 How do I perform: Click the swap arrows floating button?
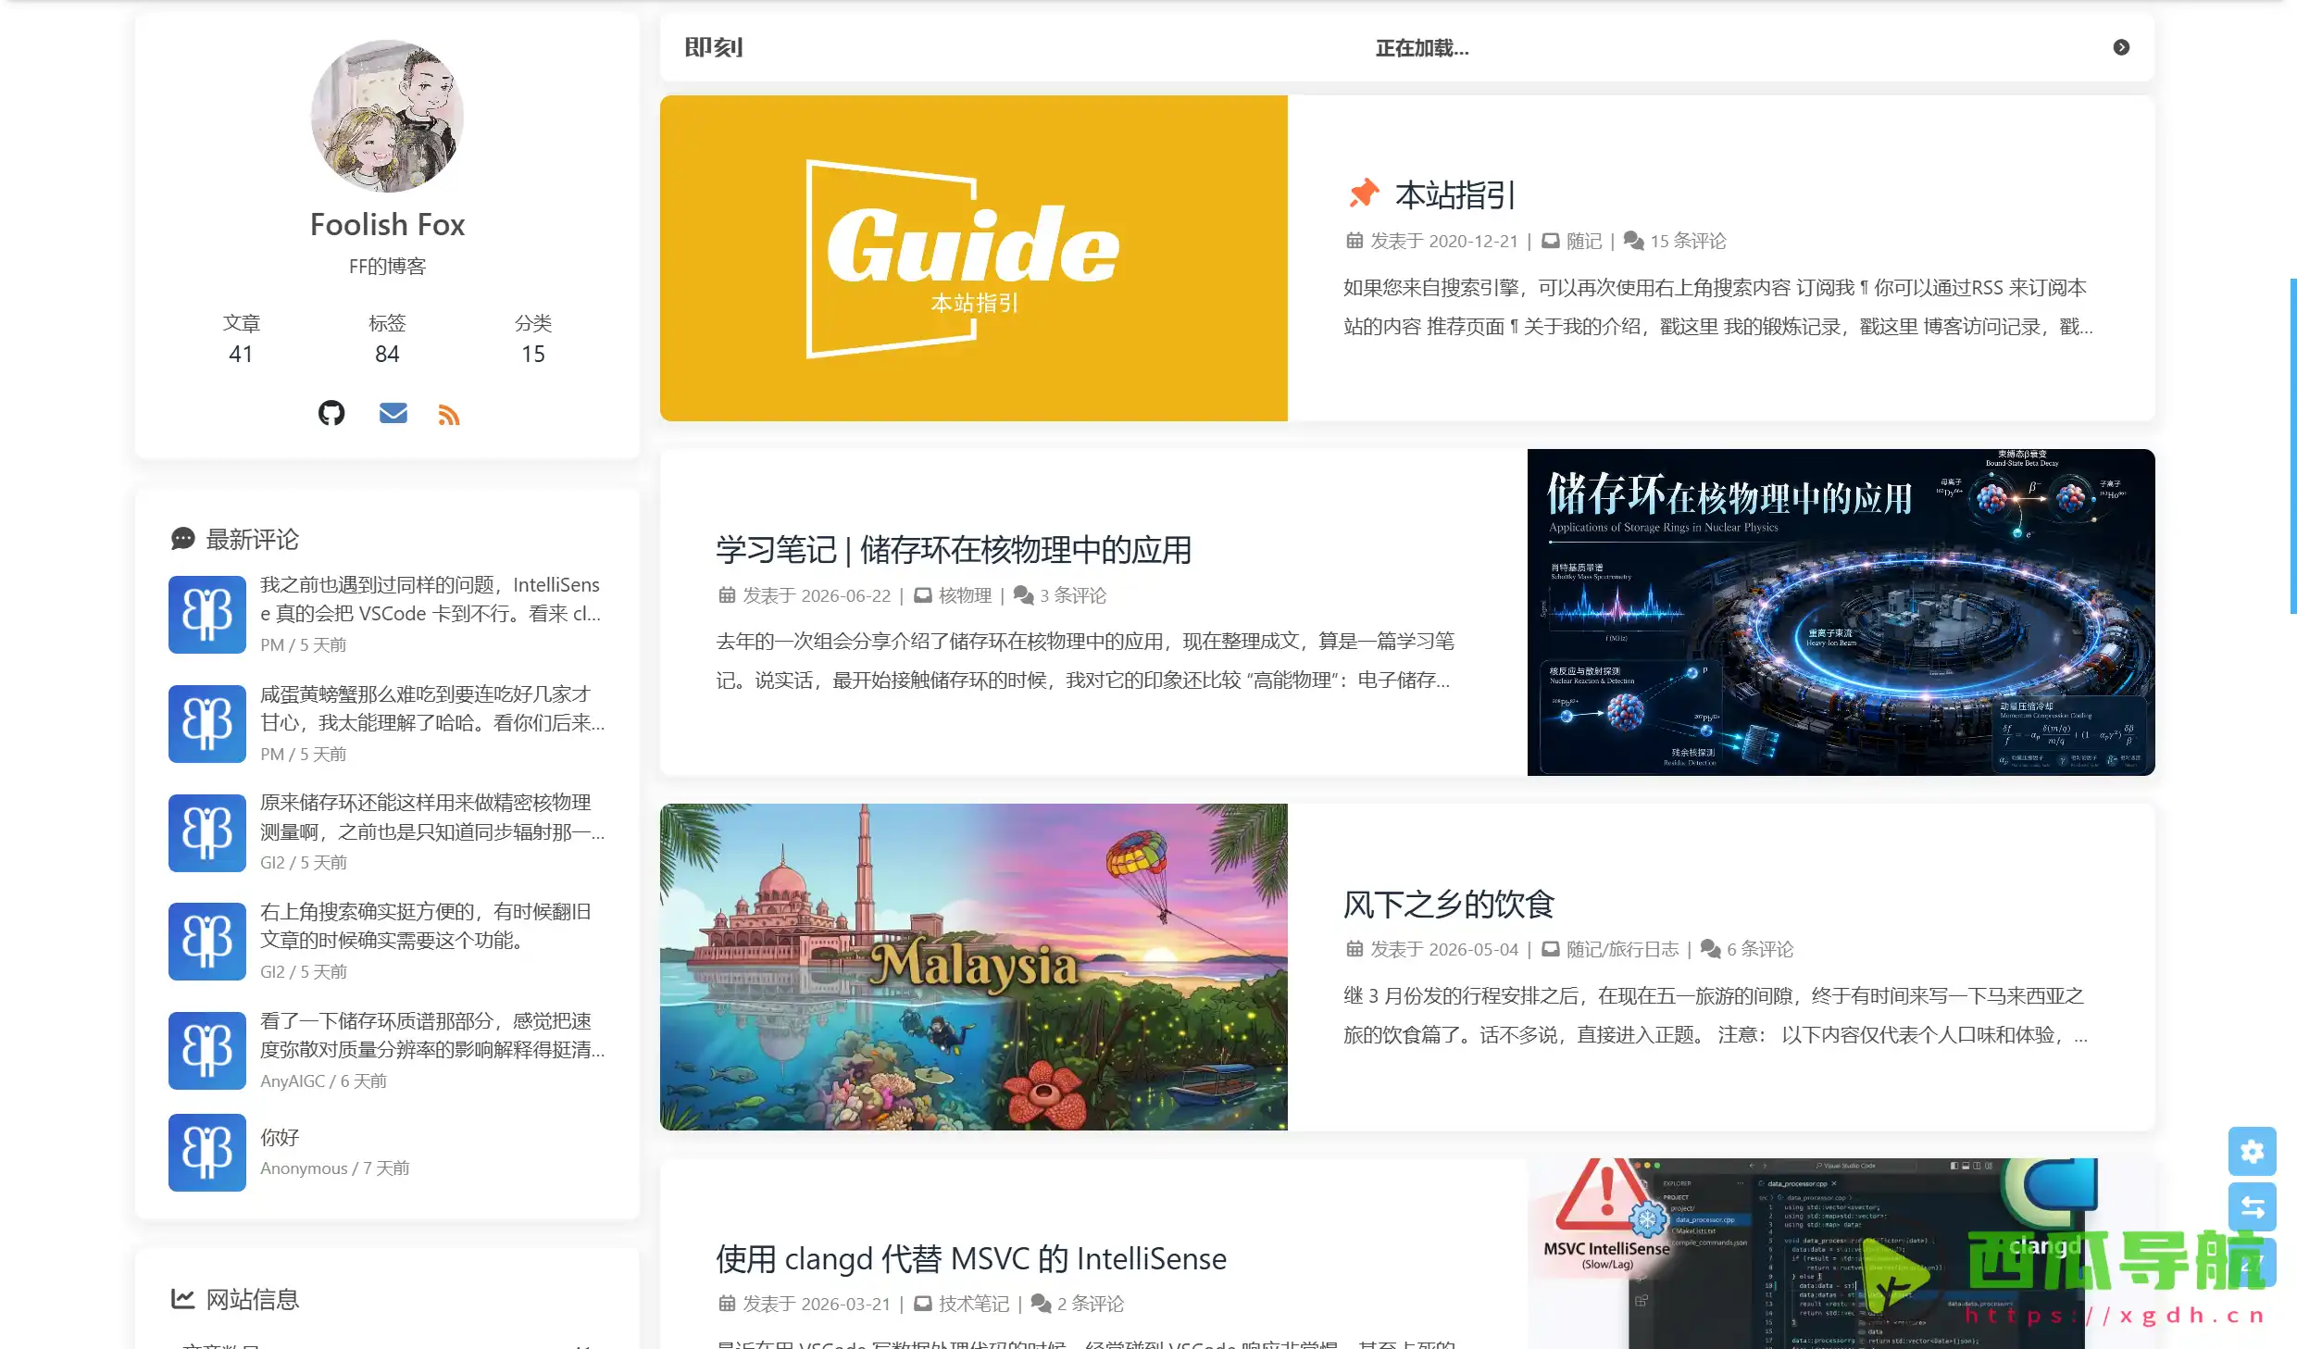pos(2252,1207)
